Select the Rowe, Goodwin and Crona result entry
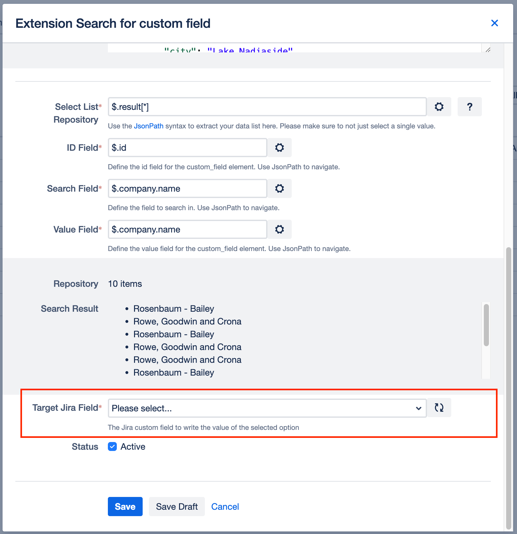The height and width of the screenshot is (534, 517). 187,321
